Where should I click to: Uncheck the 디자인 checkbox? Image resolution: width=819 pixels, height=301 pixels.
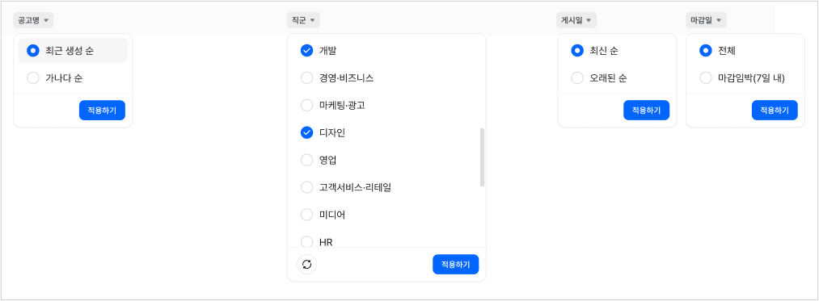(x=386, y=133)
